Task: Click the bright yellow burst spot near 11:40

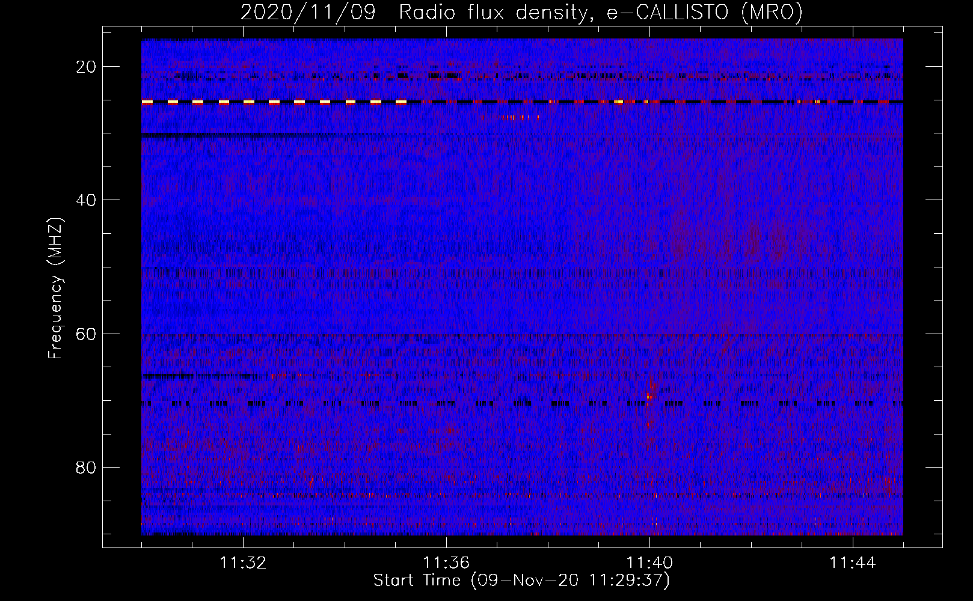Action: point(649,396)
